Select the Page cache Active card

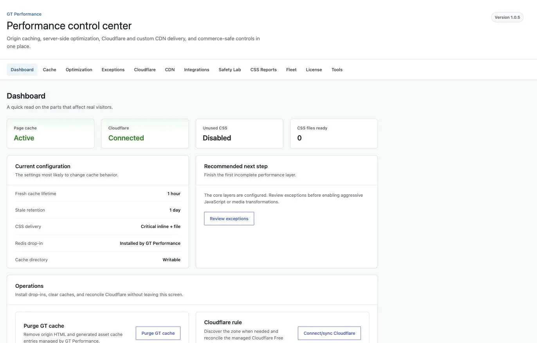(50, 133)
